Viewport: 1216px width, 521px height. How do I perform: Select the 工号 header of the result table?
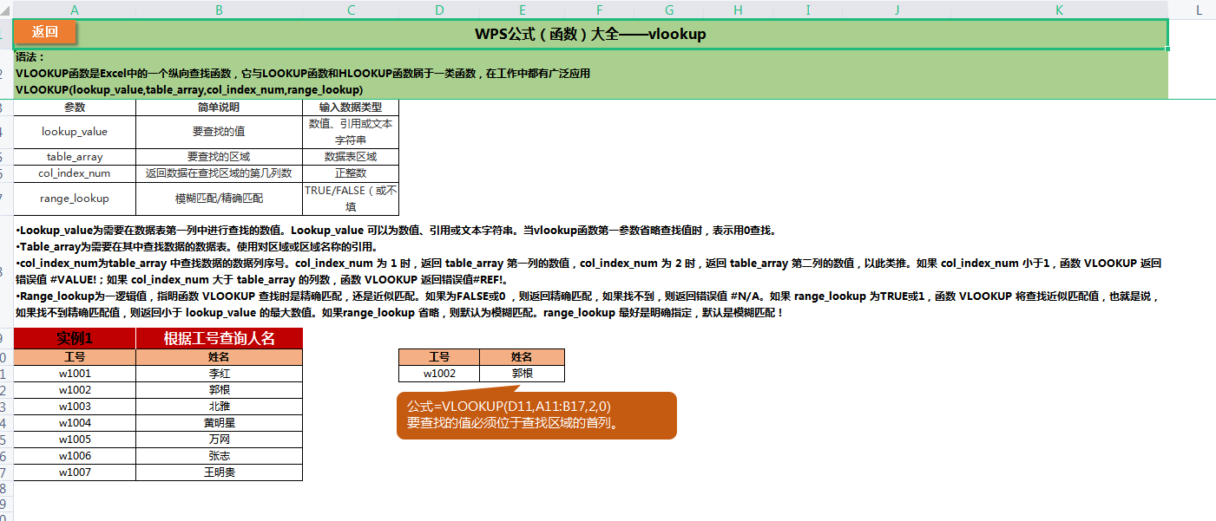click(438, 356)
